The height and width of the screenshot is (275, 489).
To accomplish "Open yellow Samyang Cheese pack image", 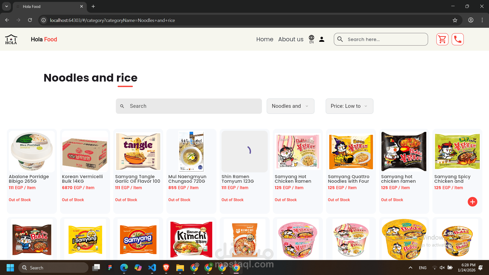I will point(85,239).
